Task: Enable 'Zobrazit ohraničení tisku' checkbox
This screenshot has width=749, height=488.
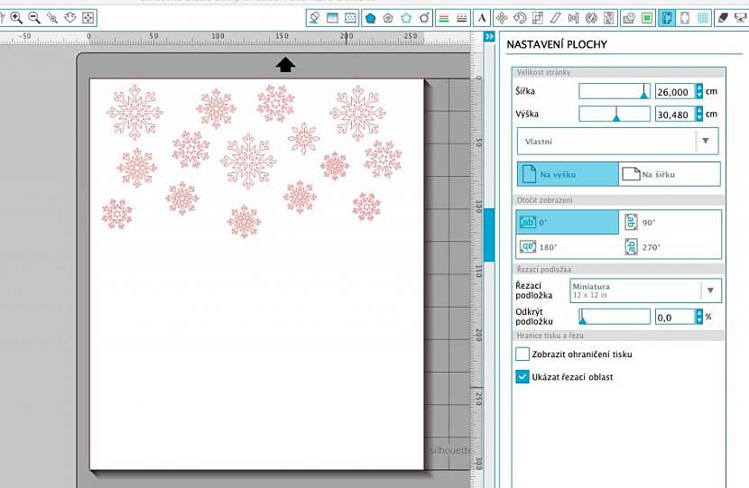Action: [522, 354]
